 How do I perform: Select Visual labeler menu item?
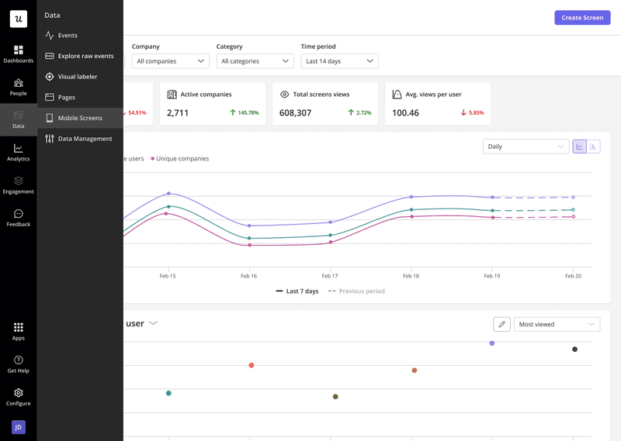tap(77, 77)
